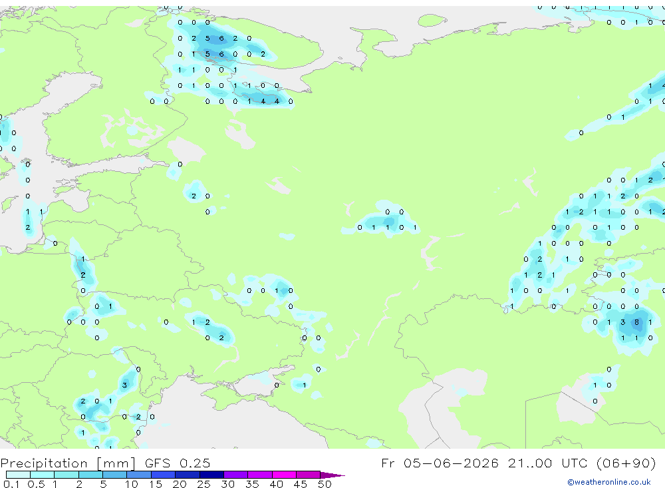Click the legend swatch between 0.5 and 1
Image resolution: width=665 pixels, height=488 pixels.
[43, 475]
